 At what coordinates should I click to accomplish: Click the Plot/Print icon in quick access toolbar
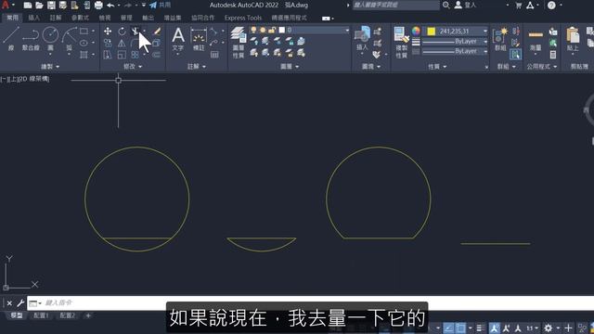click(98, 6)
